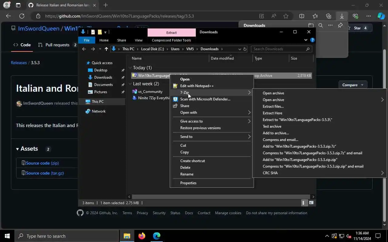Collapse the Last week group
The width and height of the screenshot is (388, 242).
[130, 84]
